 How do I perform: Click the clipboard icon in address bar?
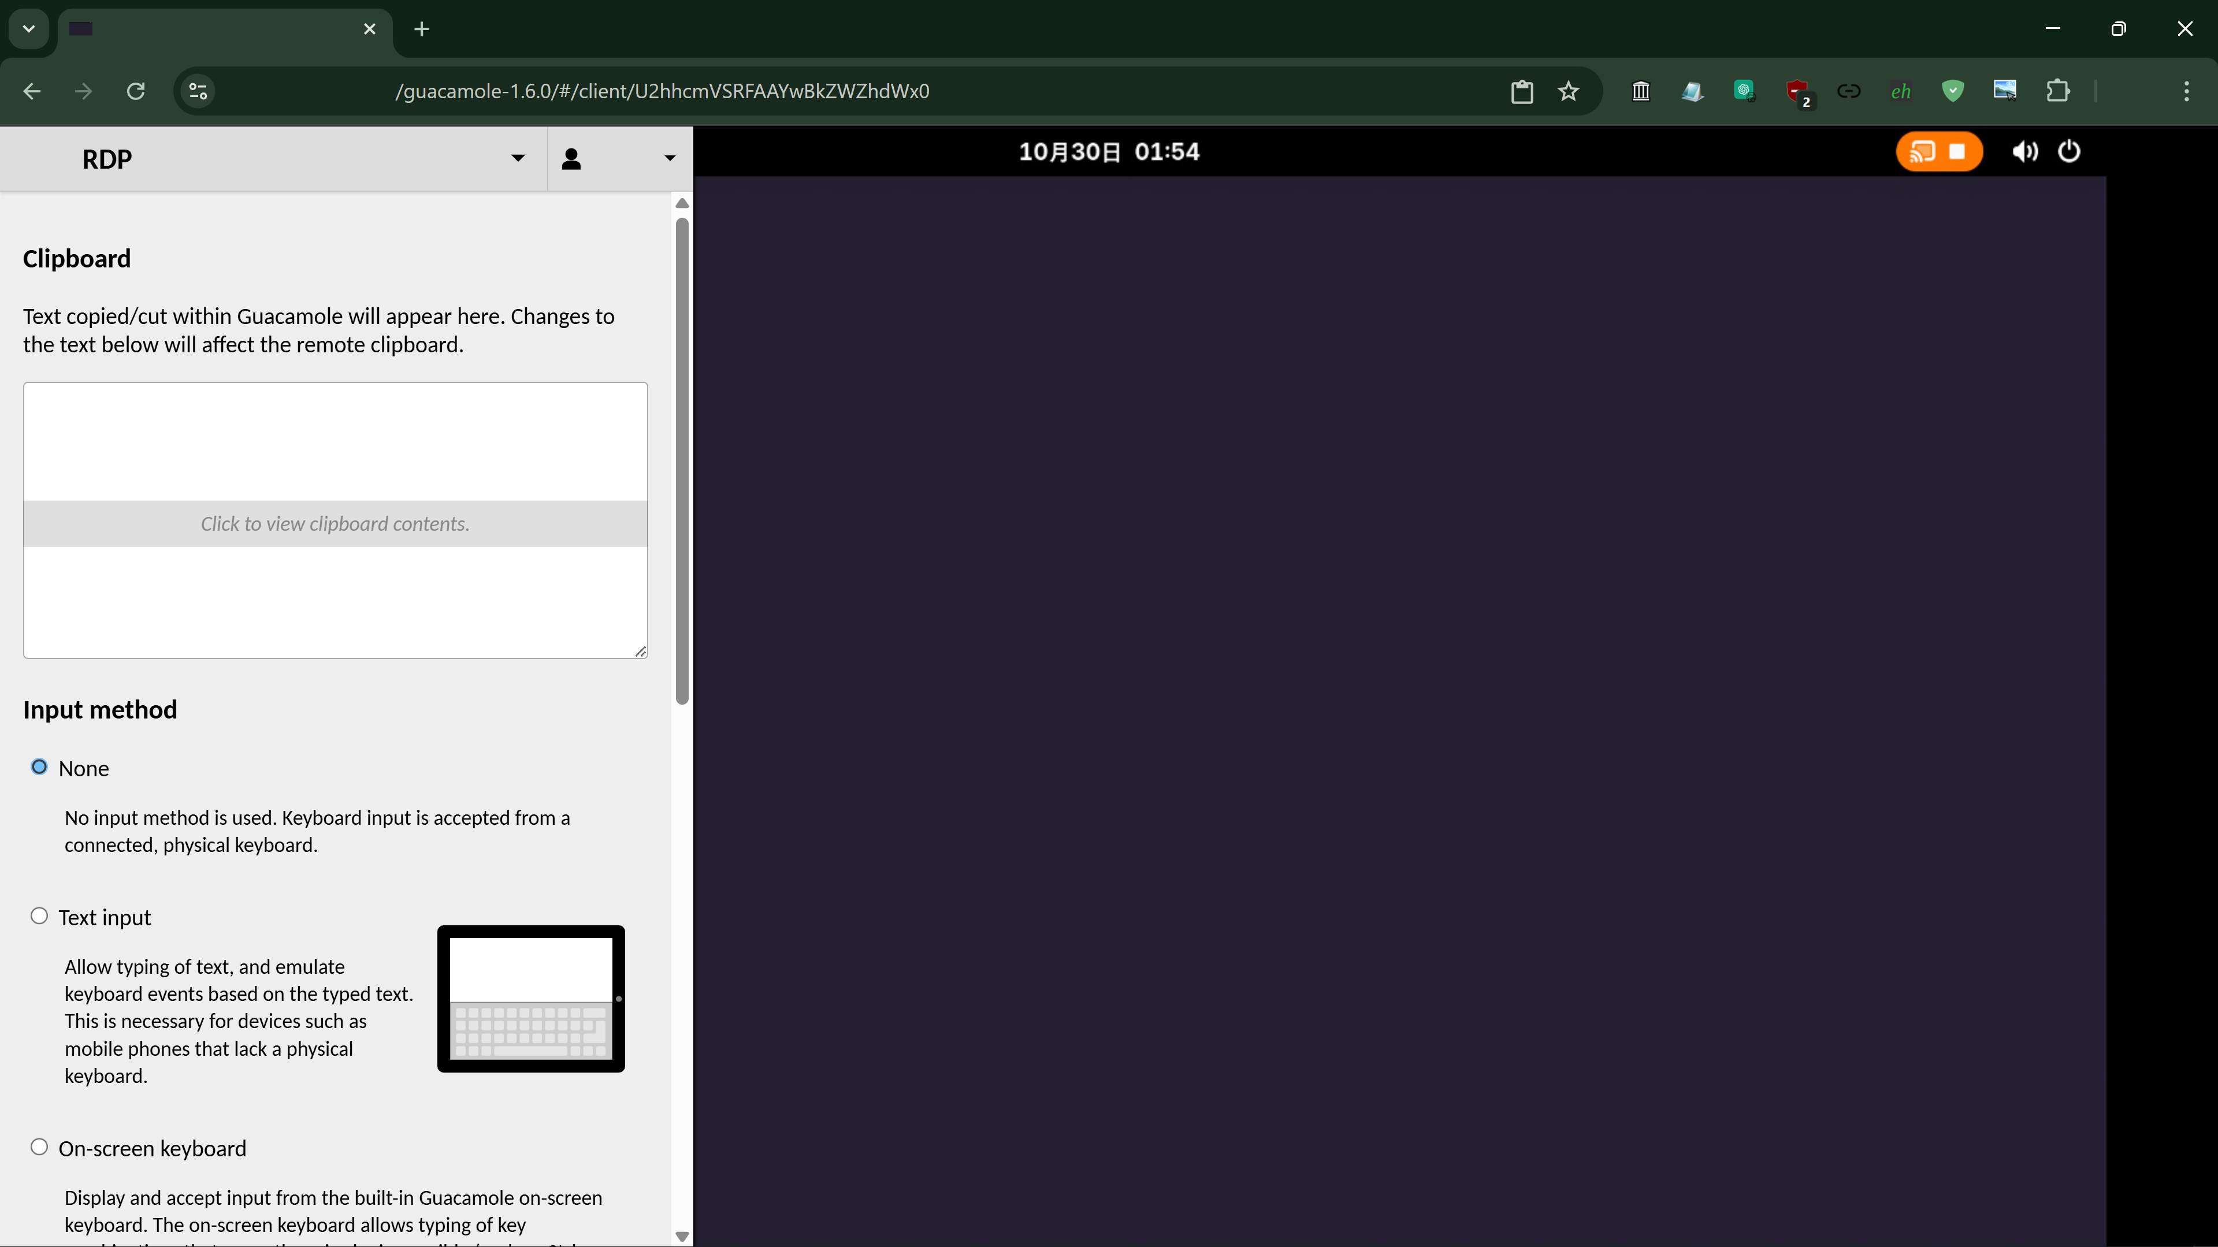tap(1521, 91)
